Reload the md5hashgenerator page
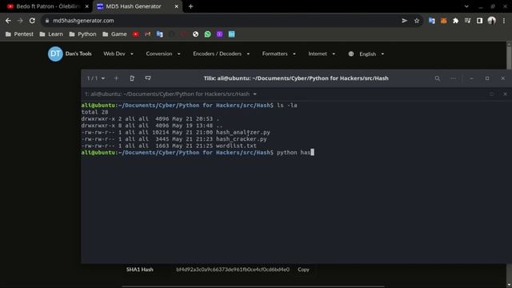512x288 pixels. tap(32, 21)
